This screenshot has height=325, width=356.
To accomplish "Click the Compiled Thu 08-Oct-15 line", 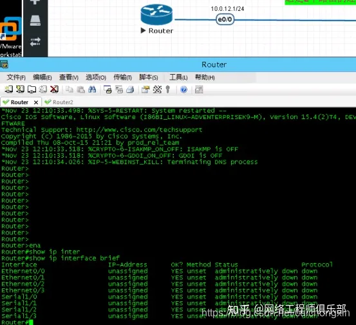I will (90, 143).
